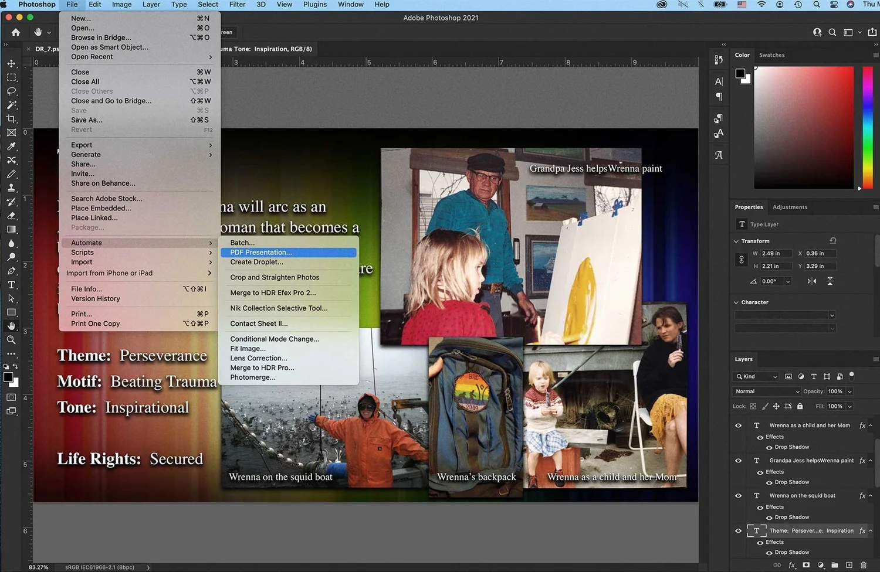The width and height of the screenshot is (880, 572).
Task: Click the Home icon in options bar
Action: tap(16, 32)
